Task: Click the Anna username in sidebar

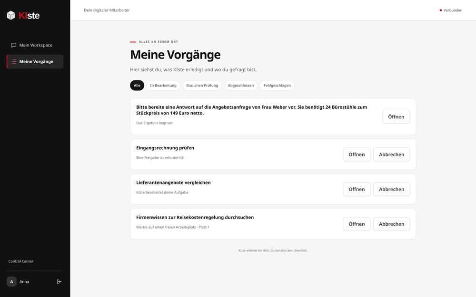Action: (x=24, y=281)
